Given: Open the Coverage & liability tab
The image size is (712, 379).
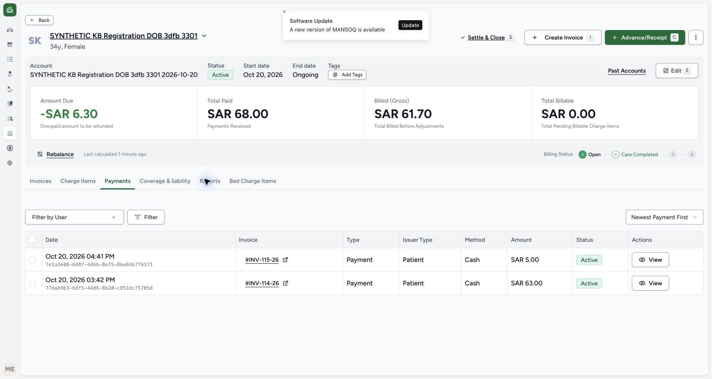Looking at the screenshot, I should (165, 181).
